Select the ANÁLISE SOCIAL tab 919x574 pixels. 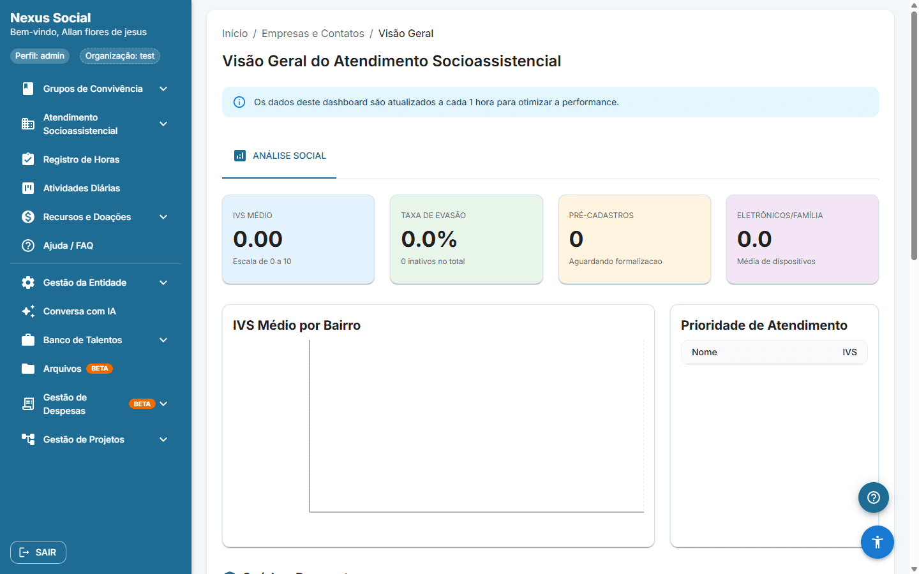pyautogui.click(x=279, y=156)
